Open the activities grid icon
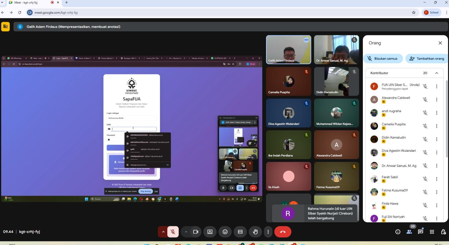The width and height of the screenshot is (449, 245). click(432, 232)
